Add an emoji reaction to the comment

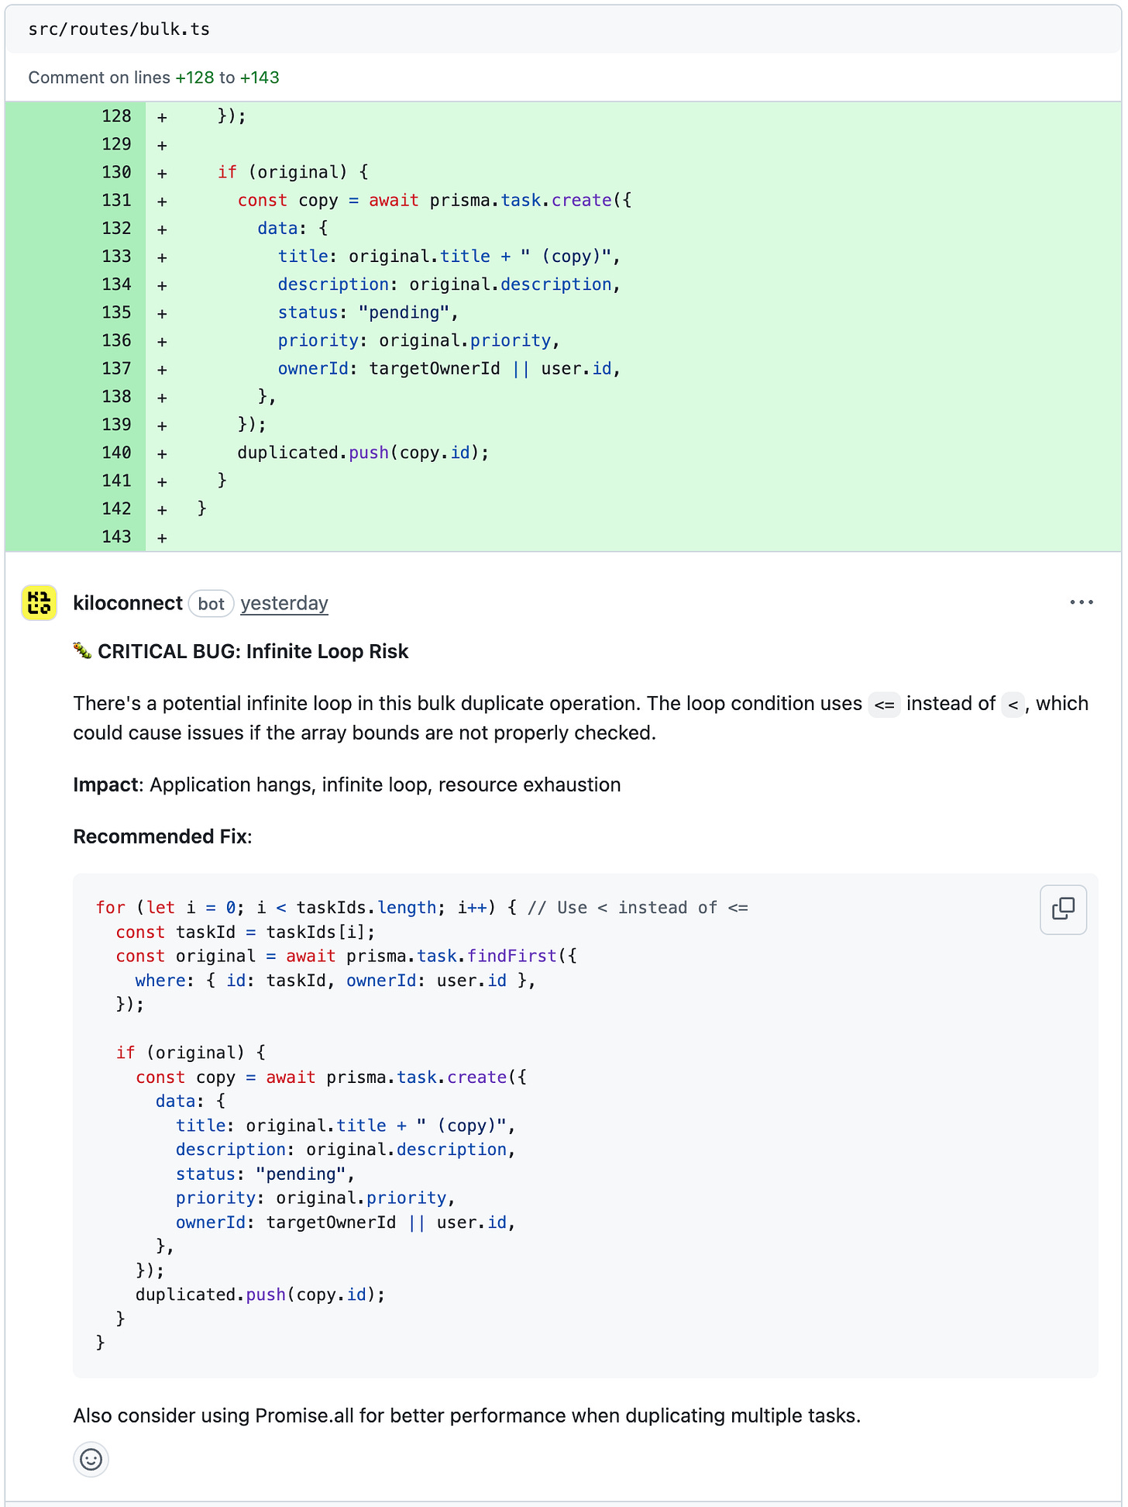[x=91, y=1460]
